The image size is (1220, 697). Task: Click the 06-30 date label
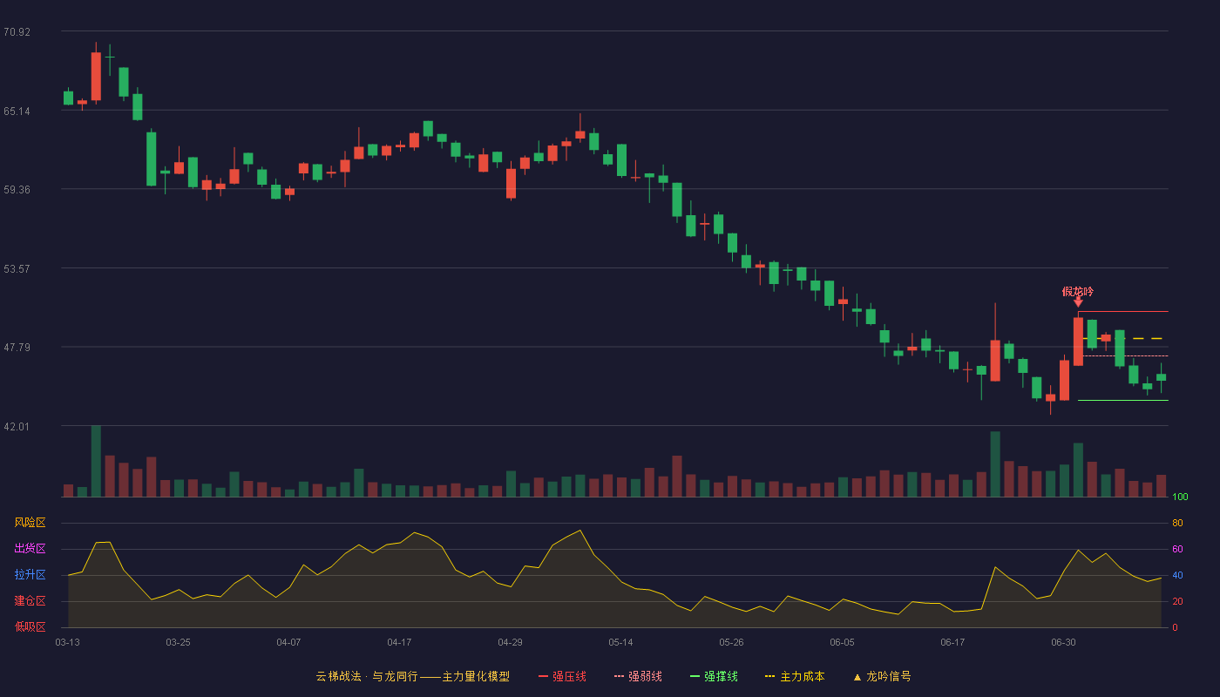(x=1063, y=642)
